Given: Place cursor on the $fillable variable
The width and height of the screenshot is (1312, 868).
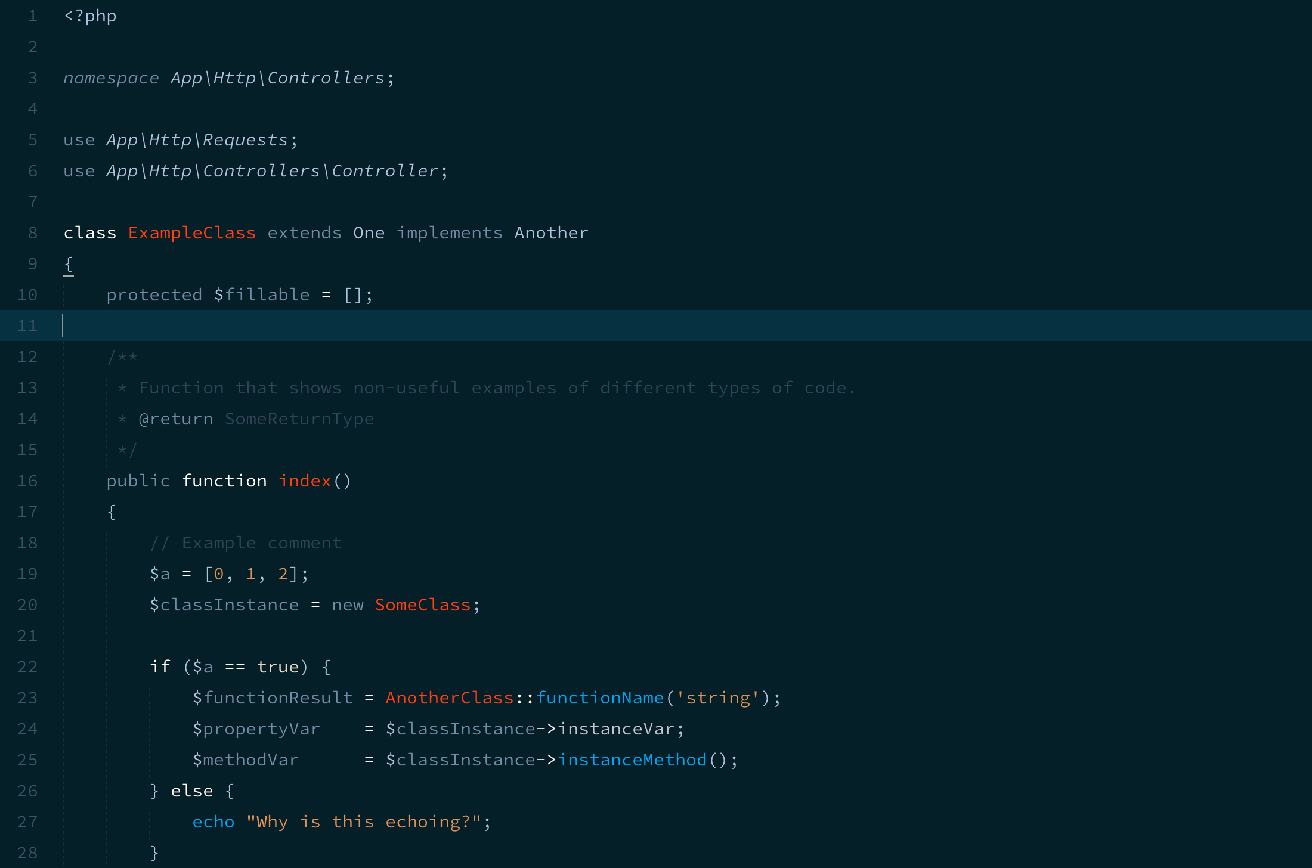Looking at the screenshot, I should pyautogui.click(x=262, y=295).
